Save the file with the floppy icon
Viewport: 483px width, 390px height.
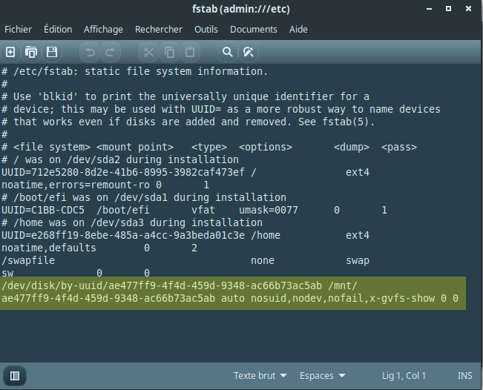pos(52,52)
